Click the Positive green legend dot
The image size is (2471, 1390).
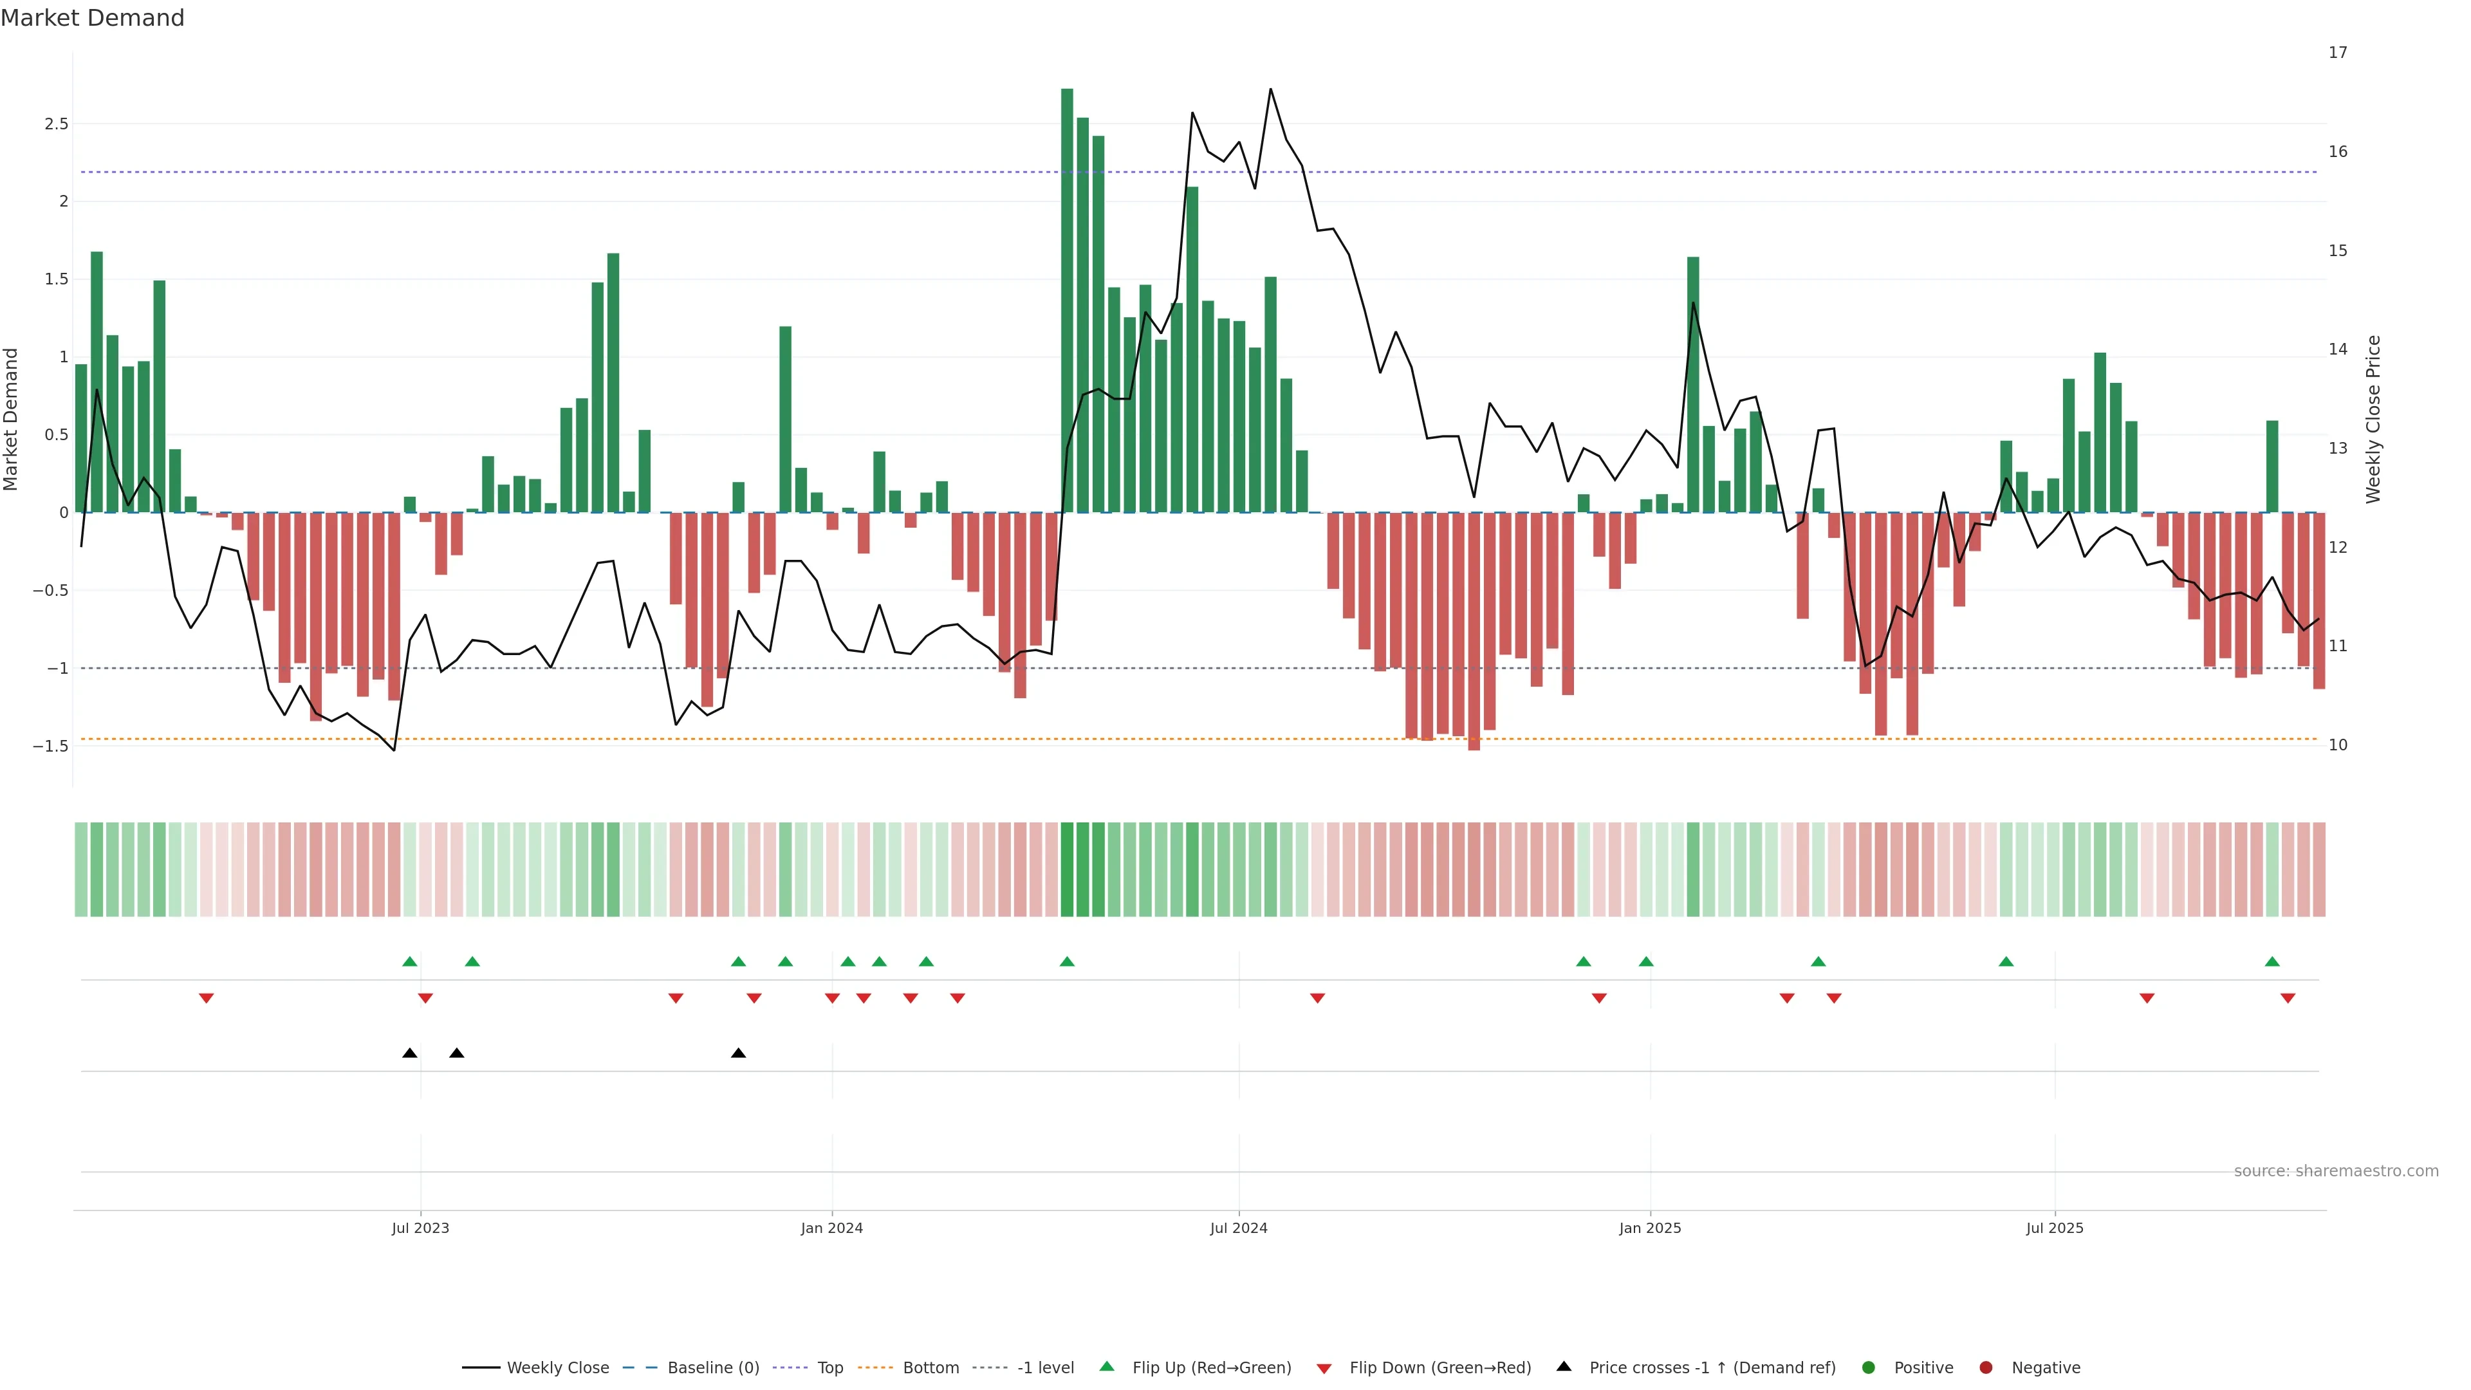[1867, 1368]
